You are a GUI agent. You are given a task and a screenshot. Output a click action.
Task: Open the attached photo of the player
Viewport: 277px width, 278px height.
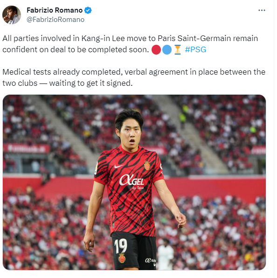point(134,182)
